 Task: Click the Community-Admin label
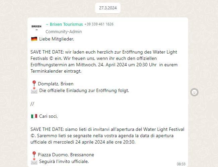click(x=64, y=32)
